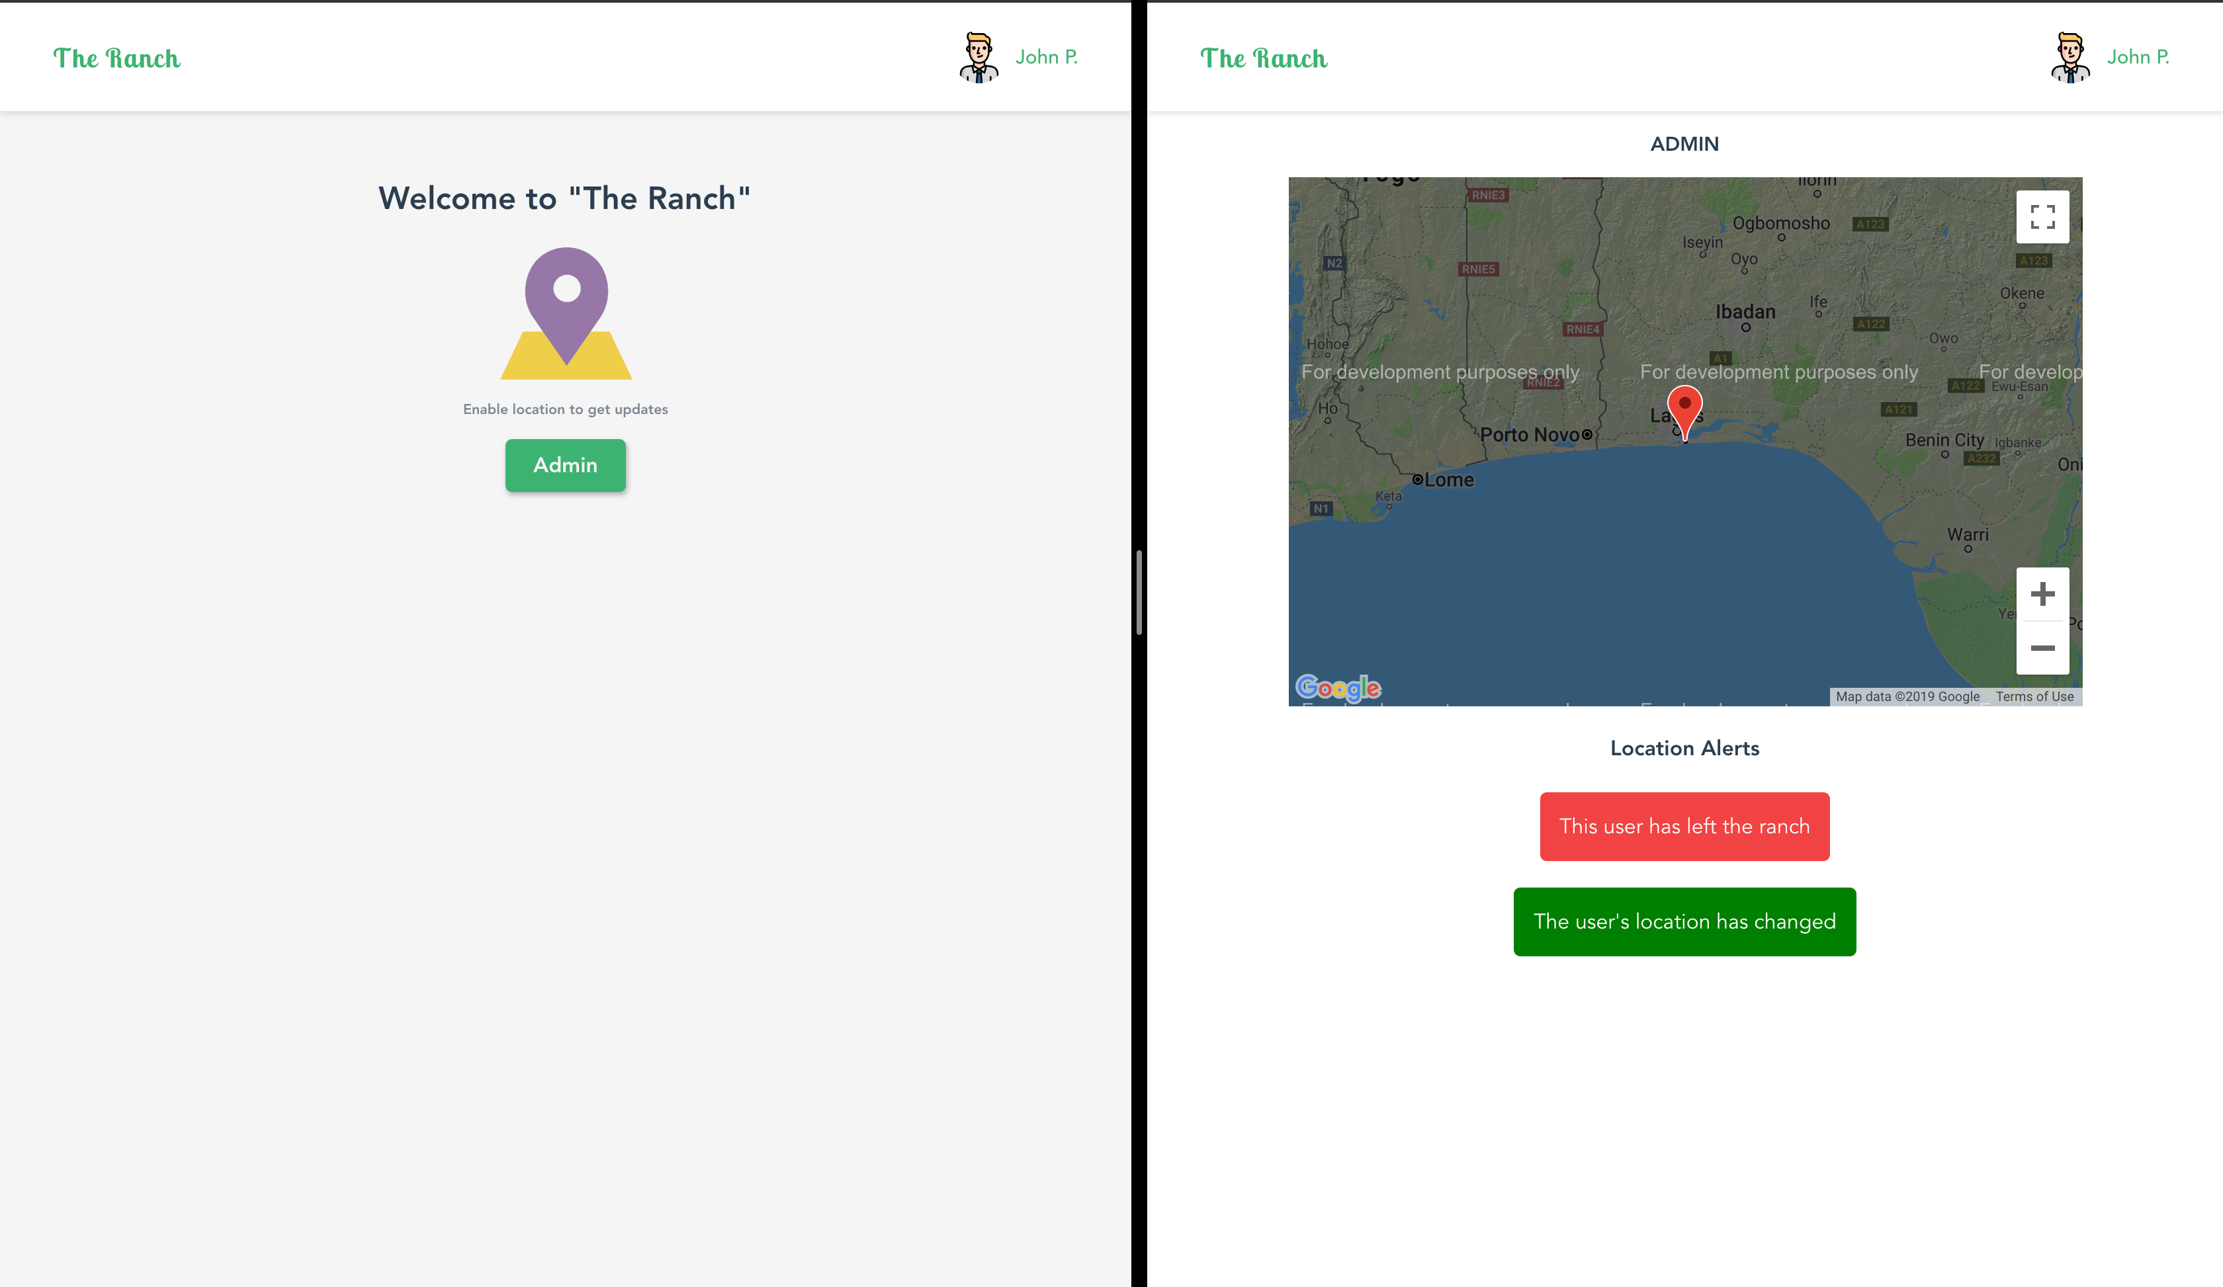Click the green location changed alert button
This screenshot has width=2223, height=1287.
tap(1684, 921)
